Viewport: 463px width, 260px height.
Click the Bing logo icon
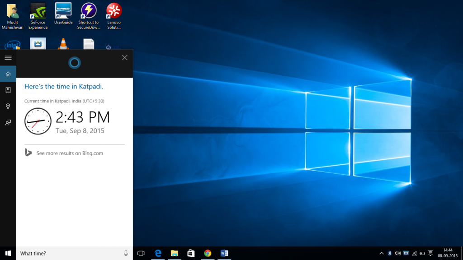[28, 153]
